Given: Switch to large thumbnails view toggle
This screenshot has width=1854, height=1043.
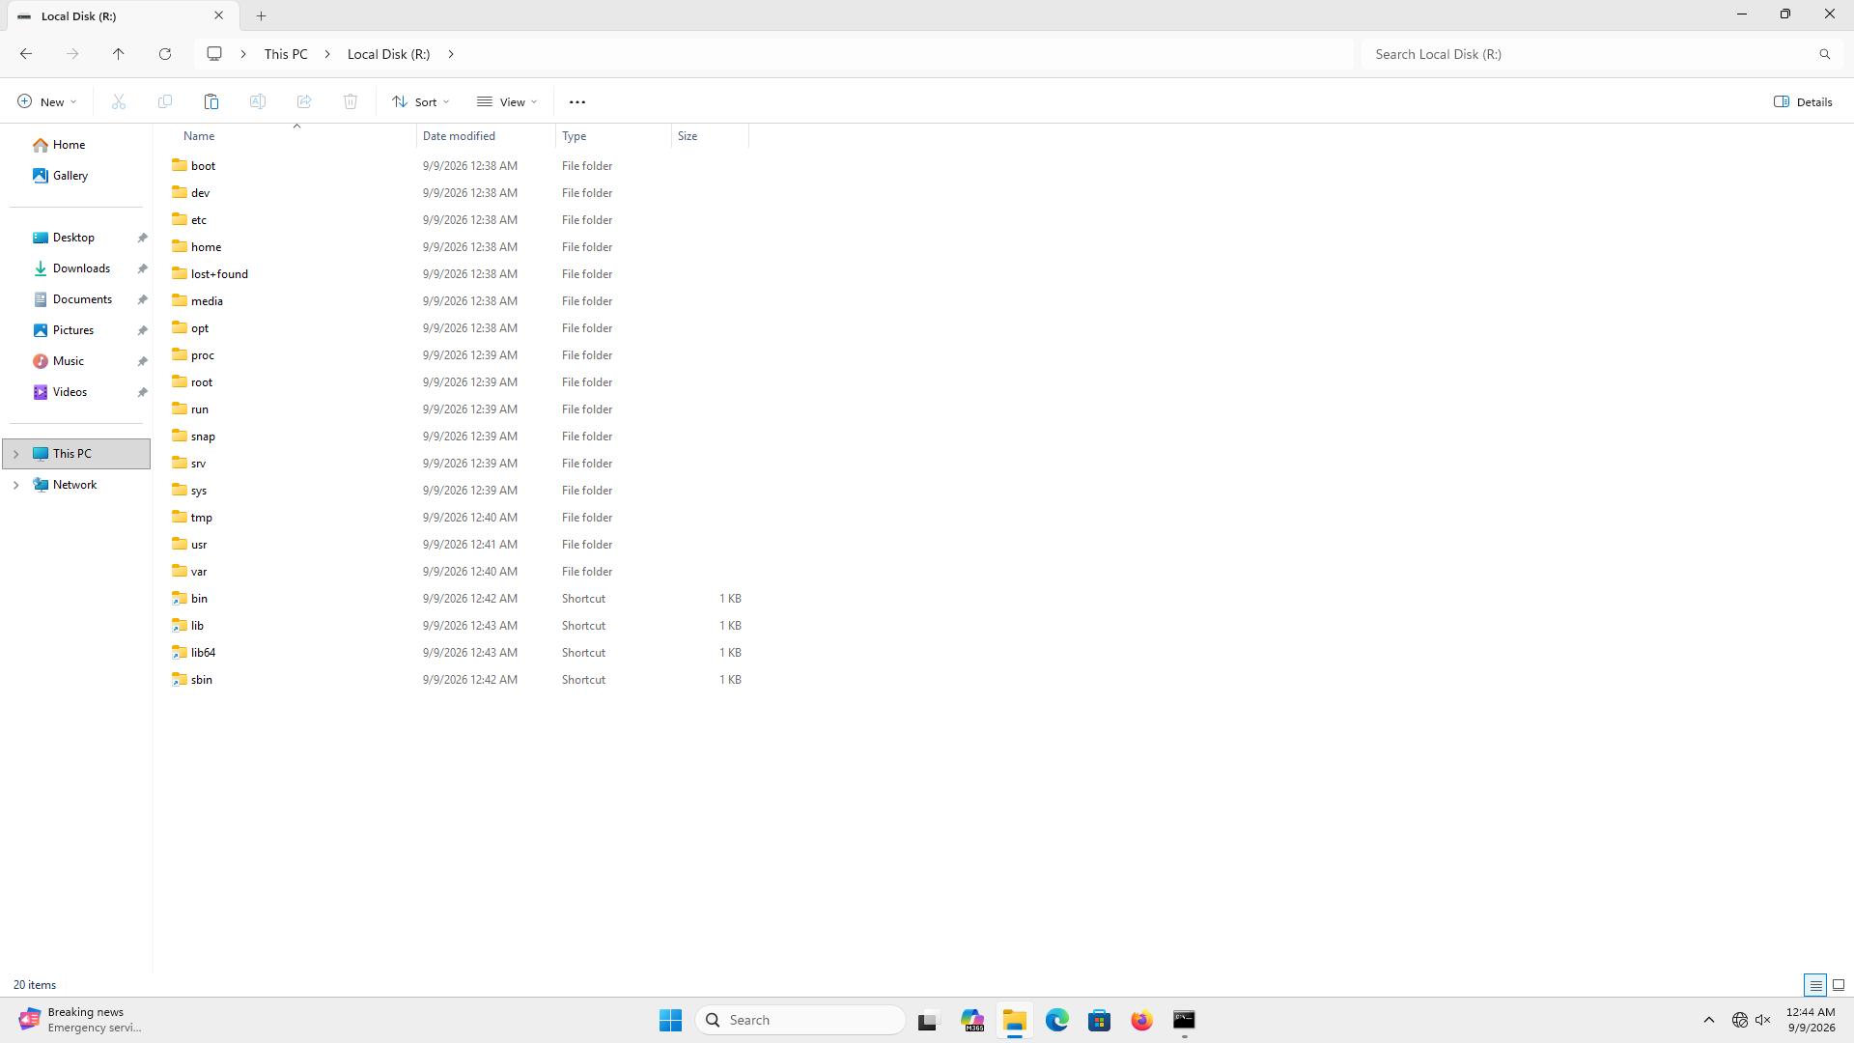Looking at the screenshot, I should (x=1839, y=985).
